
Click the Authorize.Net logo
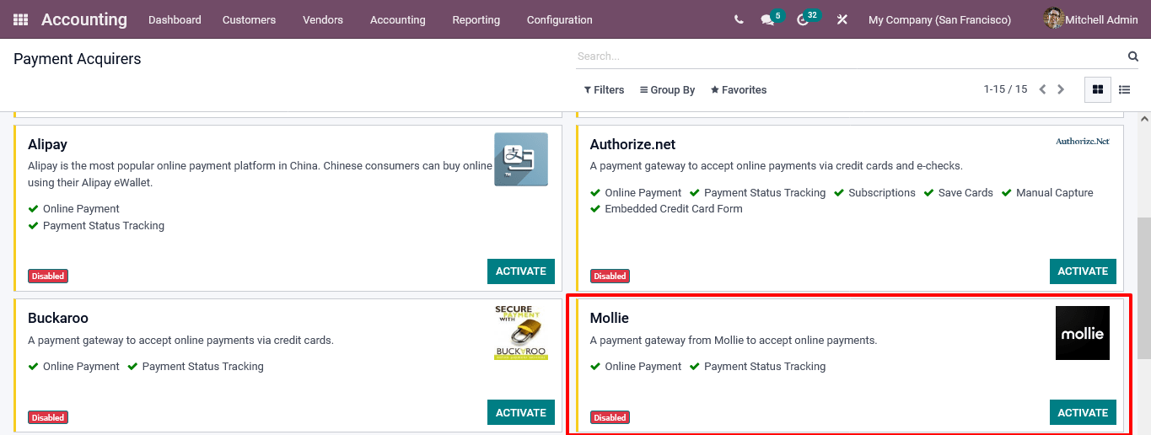pyautogui.click(x=1083, y=142)
